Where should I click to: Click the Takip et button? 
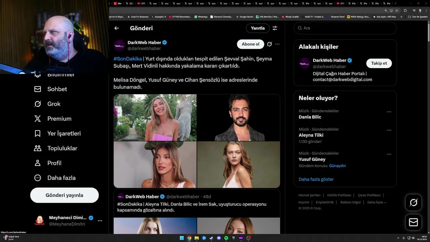(x=379, y=63)
